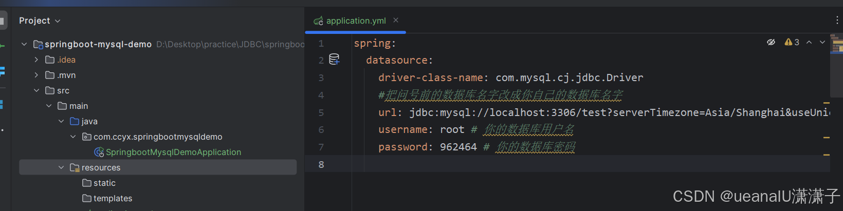
Task: Select the java source folder
Action: (89, 121)
